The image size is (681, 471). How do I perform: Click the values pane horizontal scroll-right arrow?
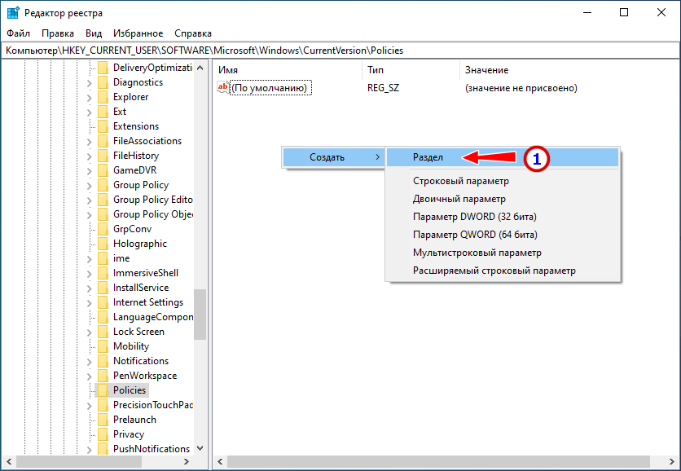673,461
